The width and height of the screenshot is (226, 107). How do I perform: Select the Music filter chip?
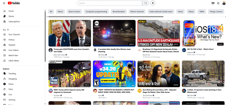click(x=60, y=11)
